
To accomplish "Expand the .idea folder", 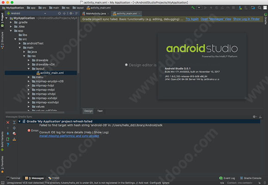I will point(11,27).
